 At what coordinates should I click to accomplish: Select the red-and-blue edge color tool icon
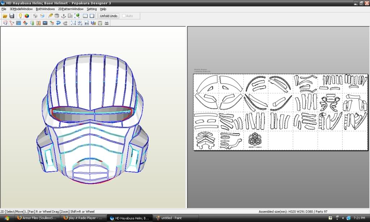click(x=25, y=23)
